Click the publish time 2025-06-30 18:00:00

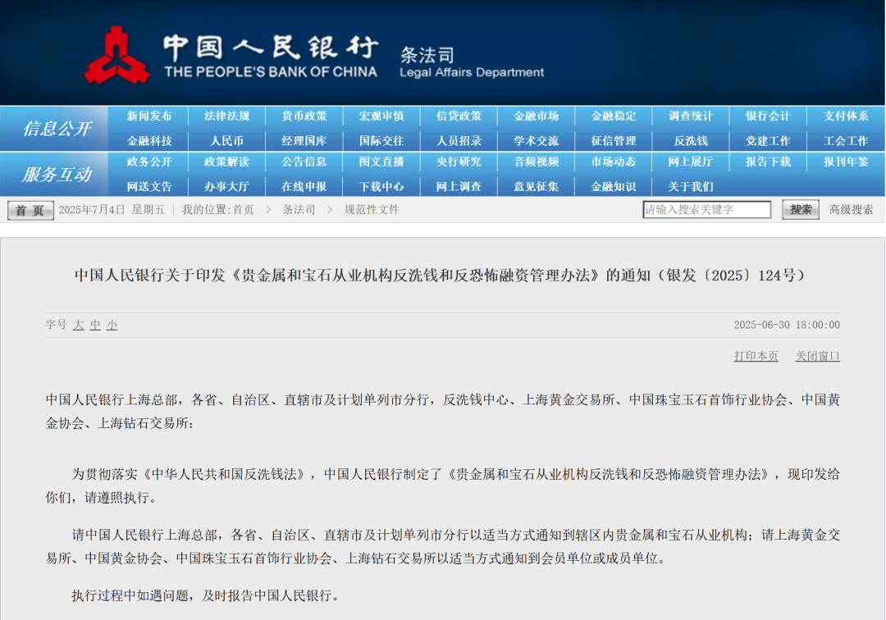787,326
